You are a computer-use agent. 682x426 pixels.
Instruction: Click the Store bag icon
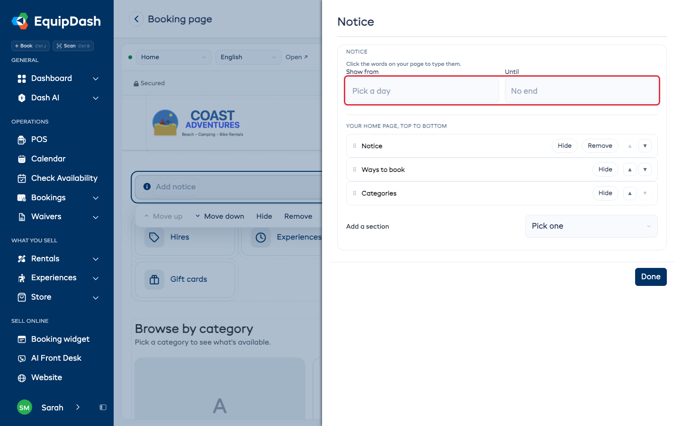point(22,297)
